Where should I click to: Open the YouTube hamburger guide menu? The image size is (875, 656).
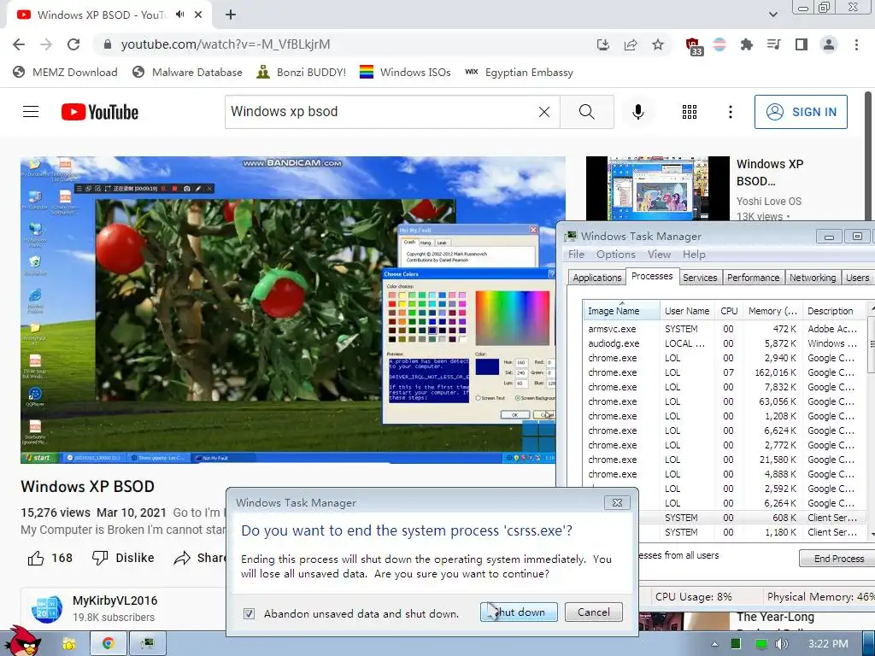click(31, 112)
